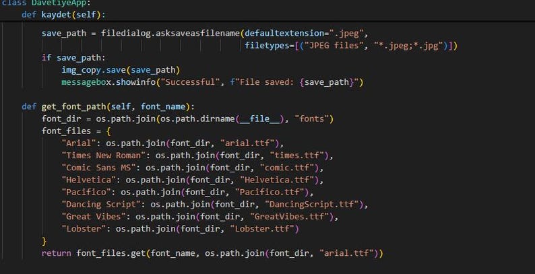Click the string "comic.ttf"
The image size is (535, 274).
[286, 168]
